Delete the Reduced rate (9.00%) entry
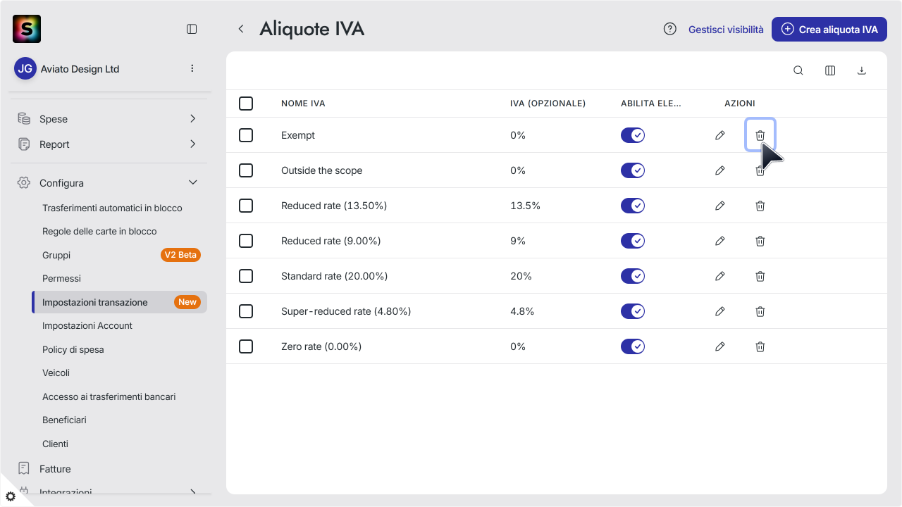902x507 pixels. (x=760, y=241)
